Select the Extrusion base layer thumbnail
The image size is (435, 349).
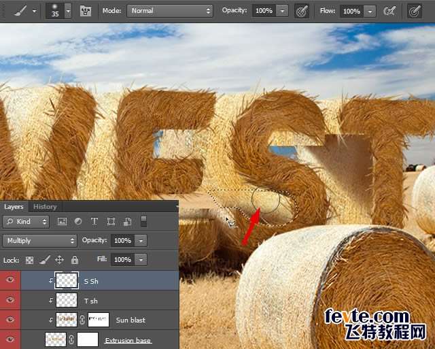(56, 339)
